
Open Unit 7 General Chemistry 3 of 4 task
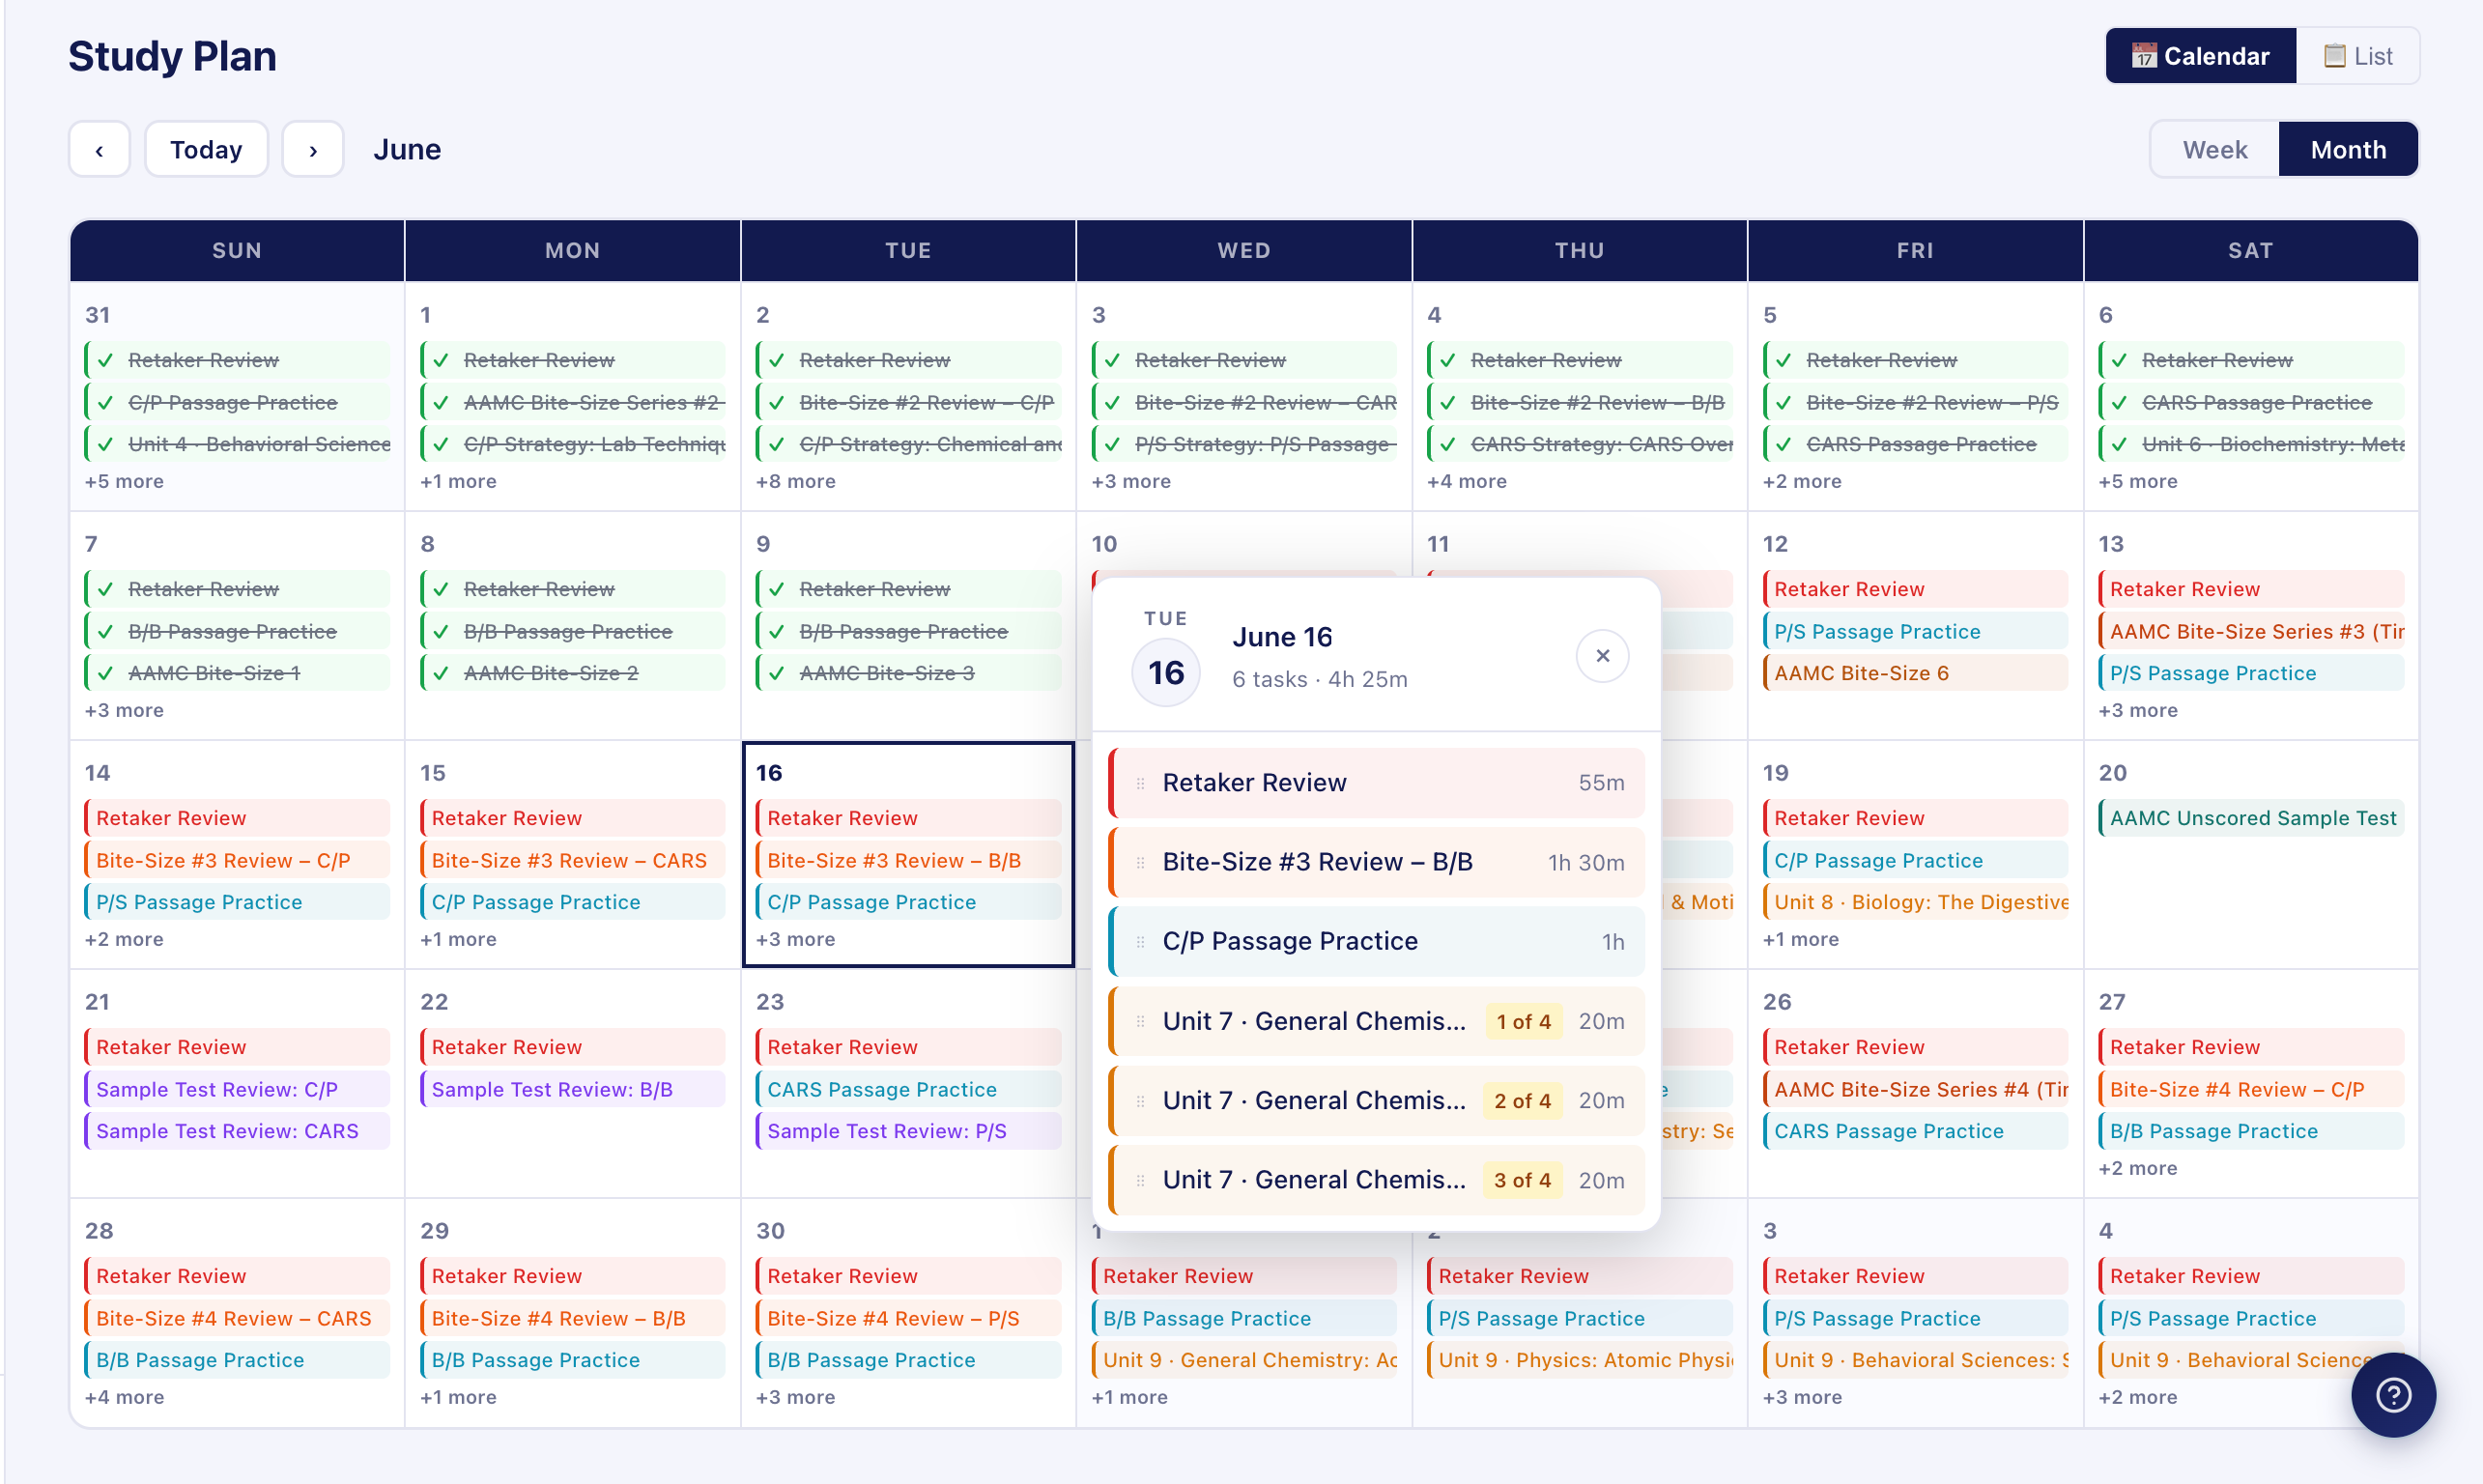pyautogui.click(x=1376, y=1180)
